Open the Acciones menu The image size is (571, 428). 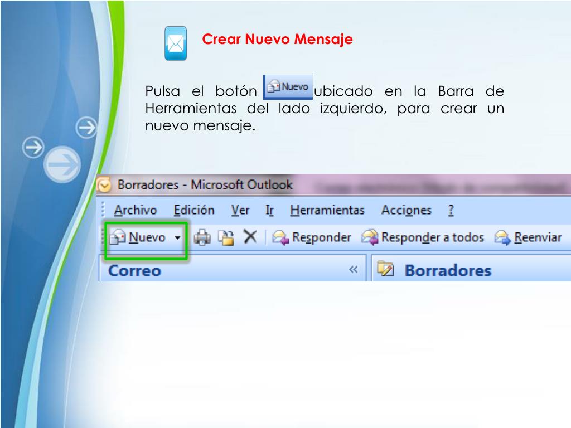point(407,210)
